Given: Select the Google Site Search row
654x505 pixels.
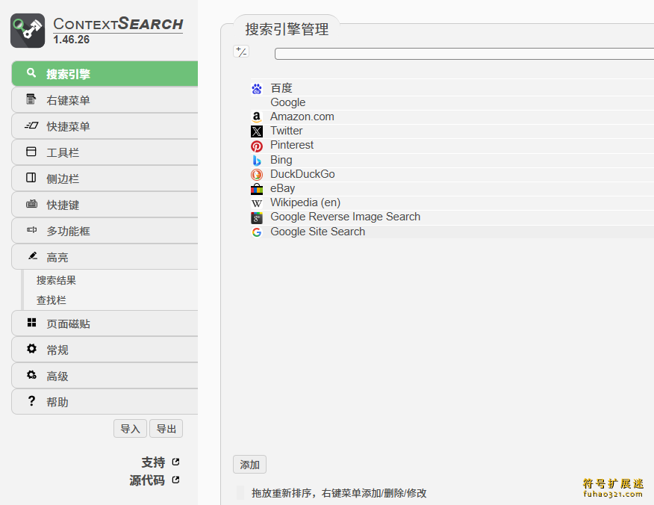Looking at the screenshot, I should click(452, 232).
